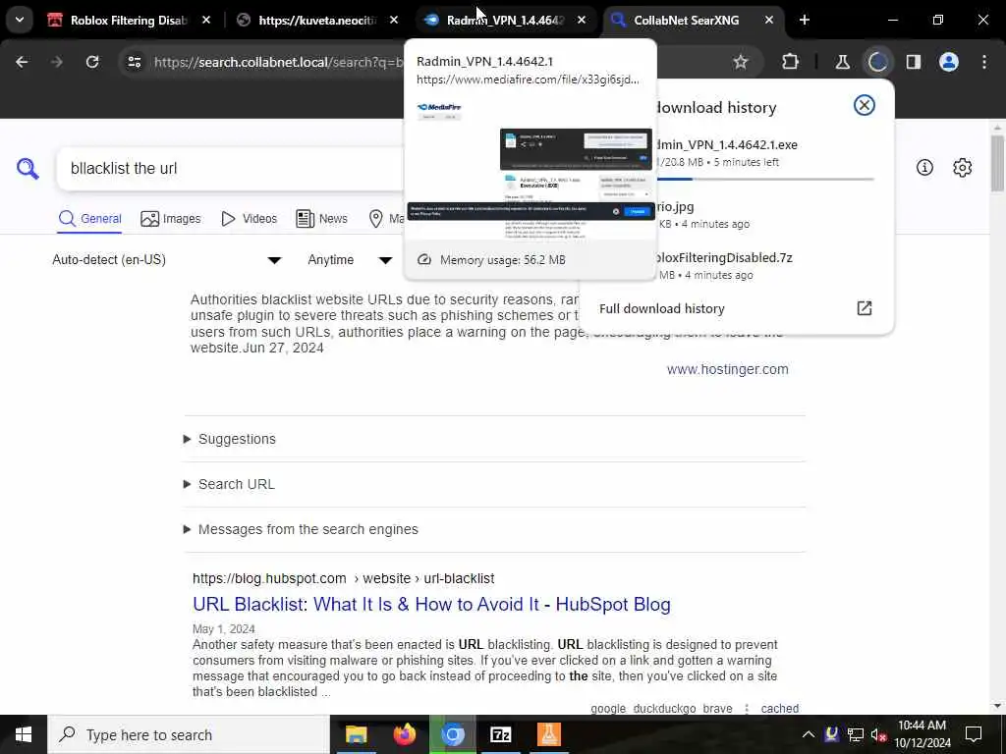Open the Extensions puzzle icon
The height and width of the screenshot is (754, 1006).
pos(791,62)
